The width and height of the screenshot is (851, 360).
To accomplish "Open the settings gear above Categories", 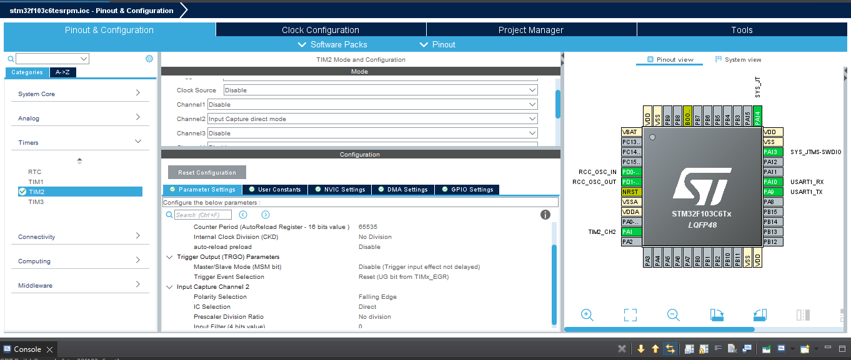I will point(149,58).
